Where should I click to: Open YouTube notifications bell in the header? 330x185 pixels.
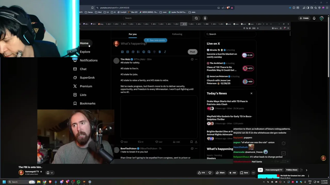(x=314, y=18)
